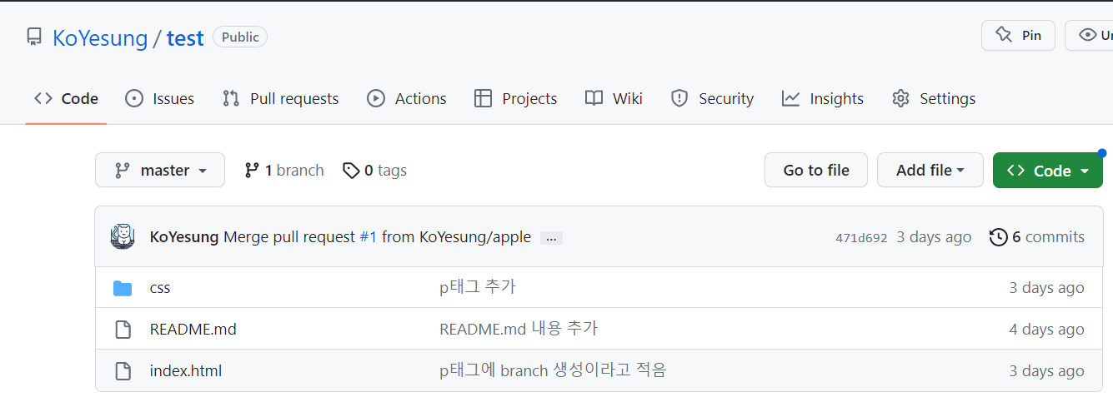Click KoYesung's avatar in commit bar
The width and height of the screenshot is (1113, 397).
pos(123,236)
